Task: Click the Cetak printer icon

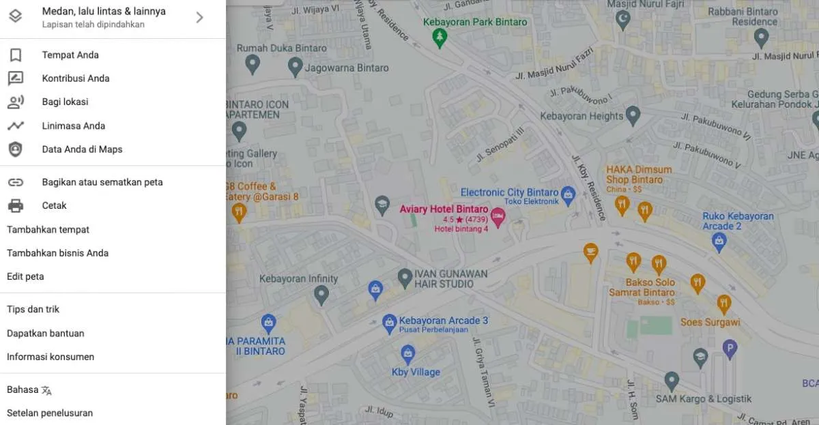Action: [x=15, y=205]
